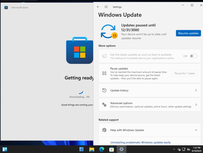This screenshot has width=203, height=153.
Task: Launch Microsoft Edge from the taskbar
Action: (x=102, y=149)
